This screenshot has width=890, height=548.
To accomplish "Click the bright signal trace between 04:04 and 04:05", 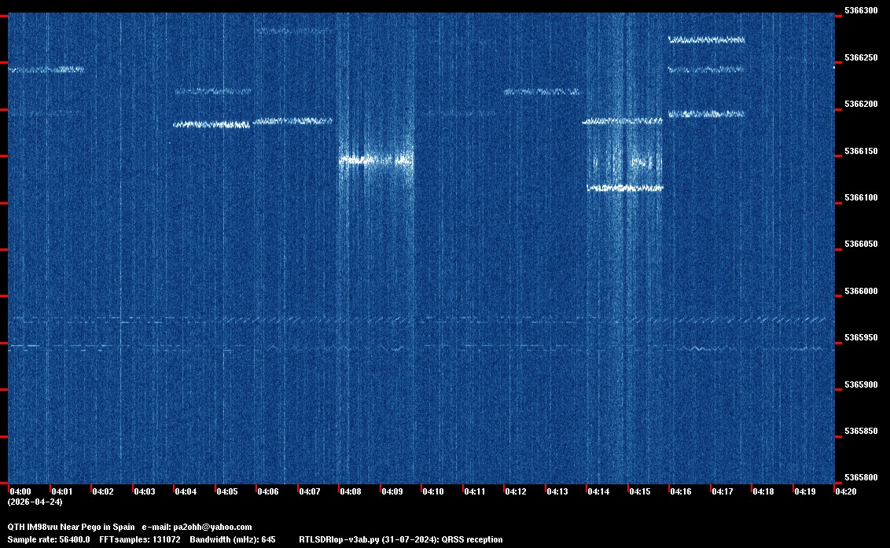I will (x=211, y=124).
